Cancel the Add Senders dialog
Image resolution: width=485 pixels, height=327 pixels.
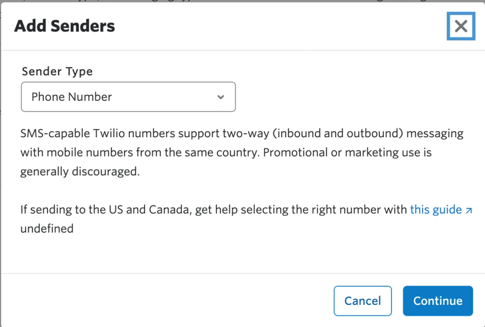[x=362, y=301]
